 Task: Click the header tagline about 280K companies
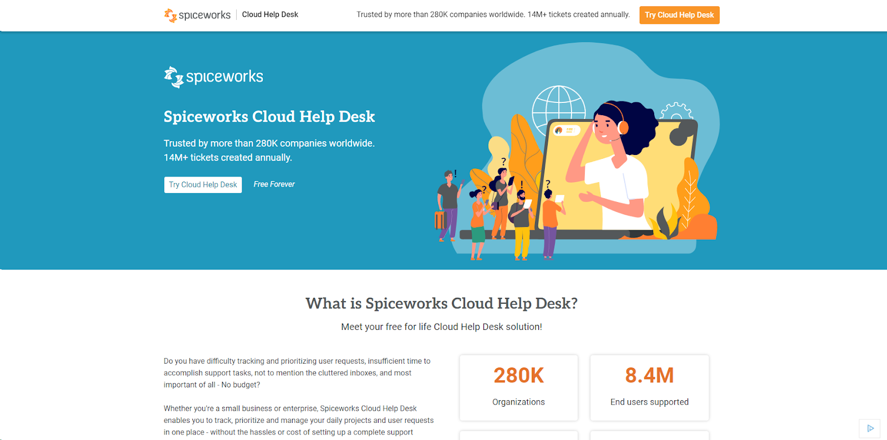pyautogui.click(x=493, y=15)
